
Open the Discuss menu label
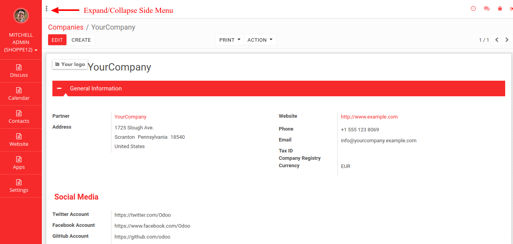19,75
